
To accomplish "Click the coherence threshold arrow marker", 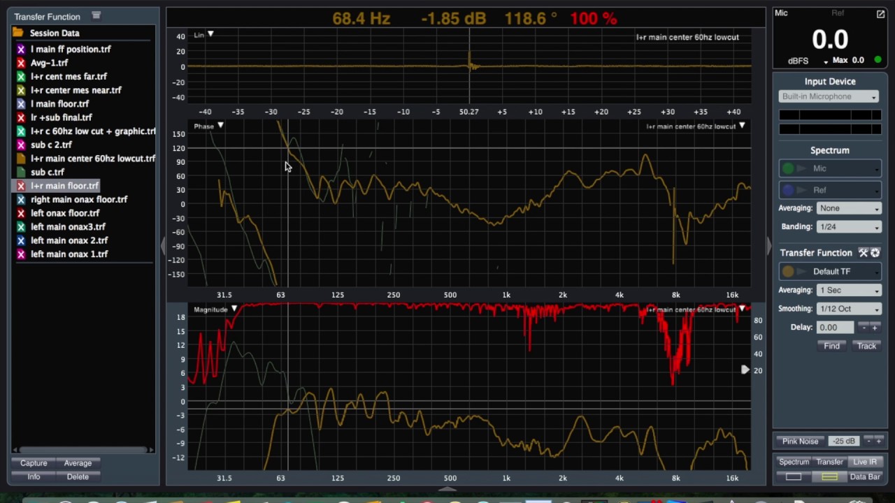I will pos(745,370).
